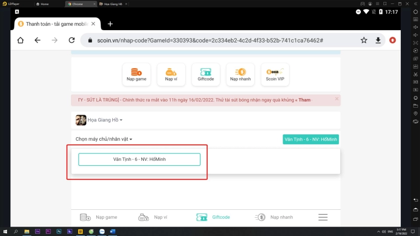Image resolution: width=420 pixels, height=236 pixels.
Task: Decrease emulator volume in sidebar
Action: [416, 35]
